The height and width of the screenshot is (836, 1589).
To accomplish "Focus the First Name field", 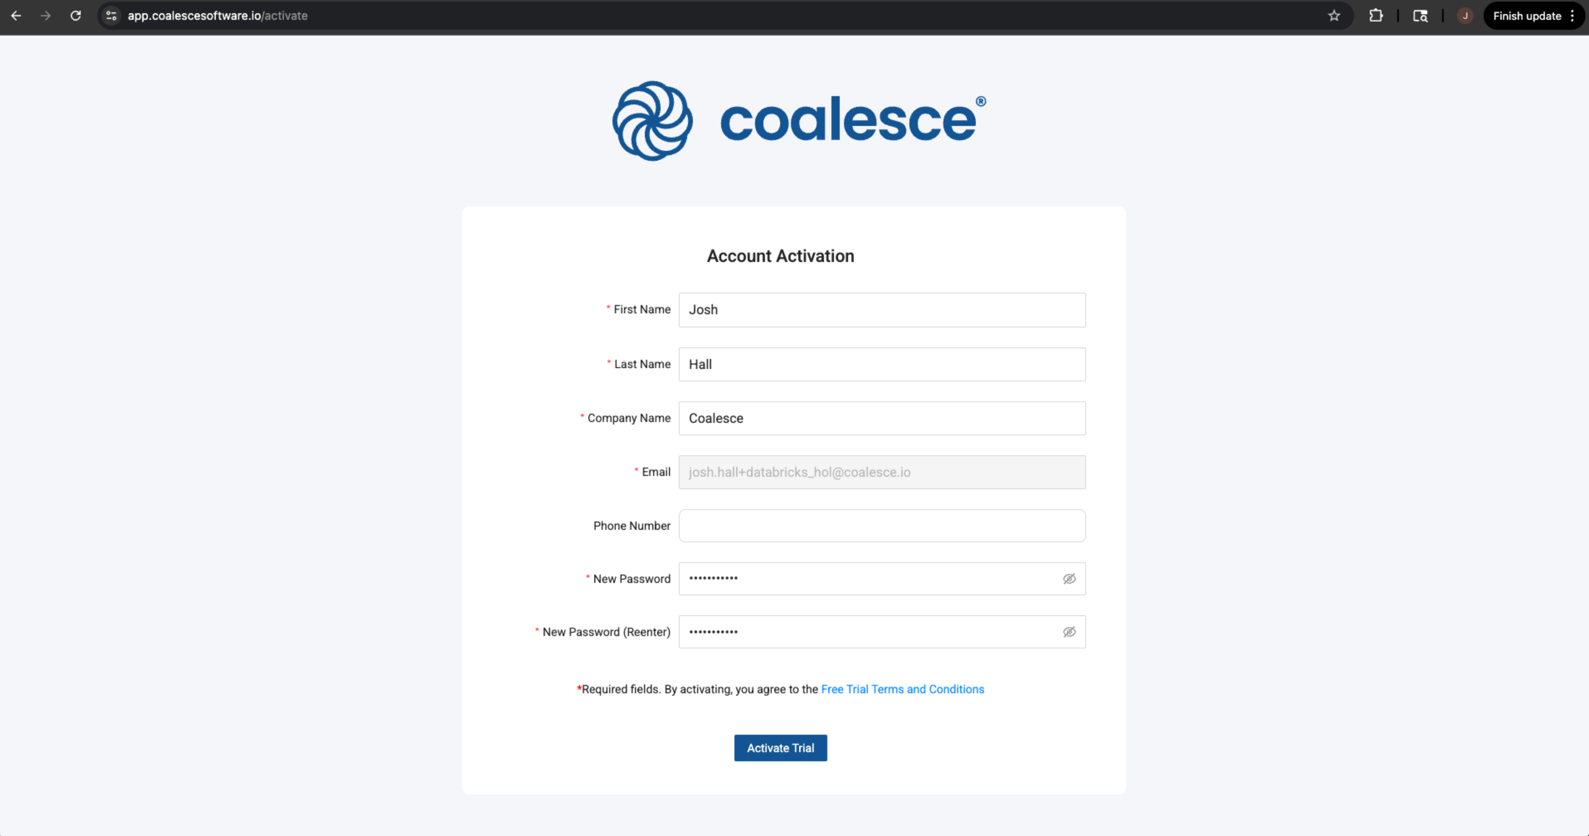I will [x=882, y=310].
